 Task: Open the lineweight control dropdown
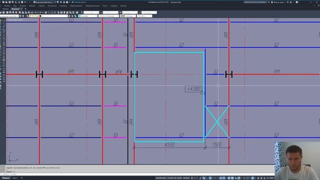128,16
